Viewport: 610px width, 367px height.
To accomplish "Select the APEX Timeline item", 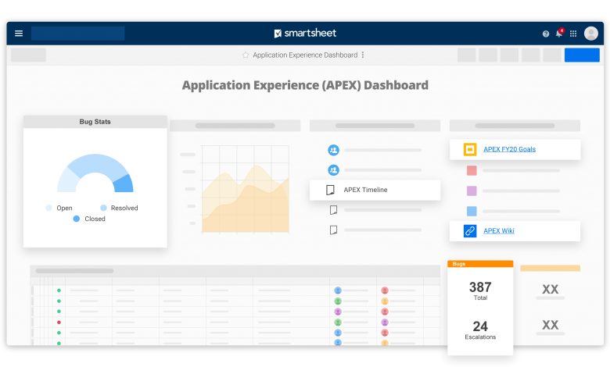I will [x=365, y=190].
